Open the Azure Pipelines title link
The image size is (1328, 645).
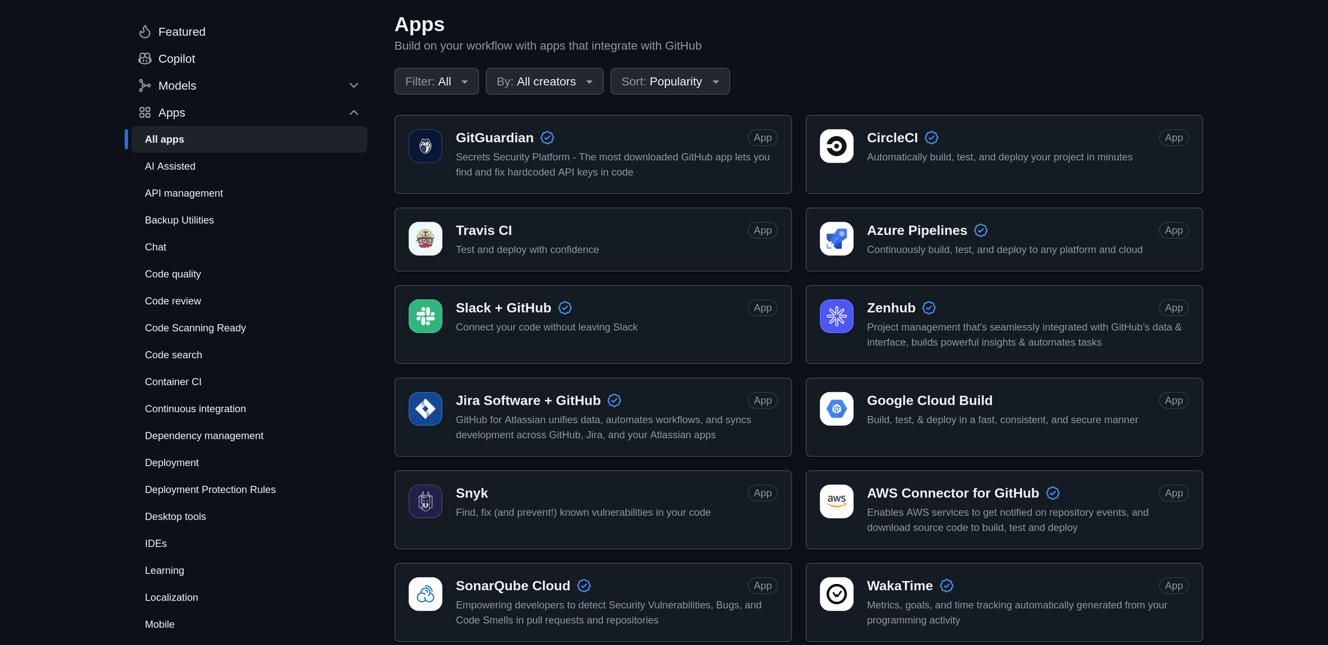point(916,230)
